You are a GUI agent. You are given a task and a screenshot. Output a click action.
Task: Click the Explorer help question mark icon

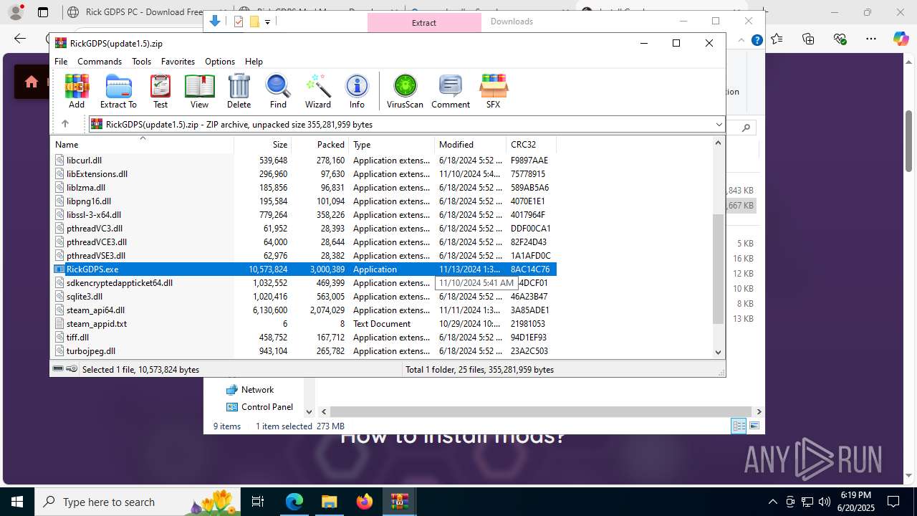(x=757, y=40)
